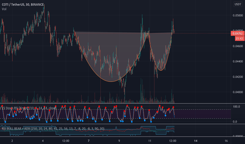Click the 0.04600 price axis label
This screenshot has height=144, width=245.
click(x=238, y=46)
